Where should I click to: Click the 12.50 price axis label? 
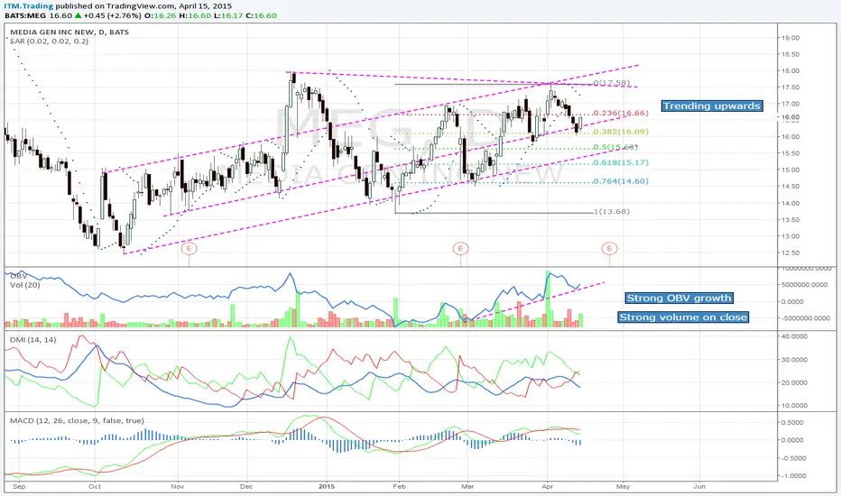tap(790, 253)
